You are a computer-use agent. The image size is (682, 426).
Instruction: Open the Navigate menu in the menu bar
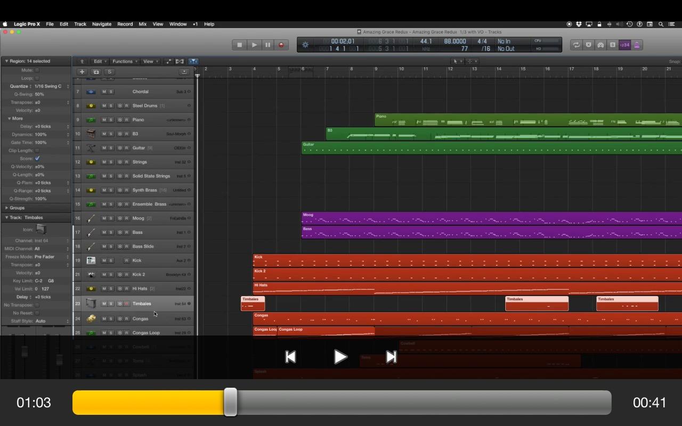[x=102, y=24]
